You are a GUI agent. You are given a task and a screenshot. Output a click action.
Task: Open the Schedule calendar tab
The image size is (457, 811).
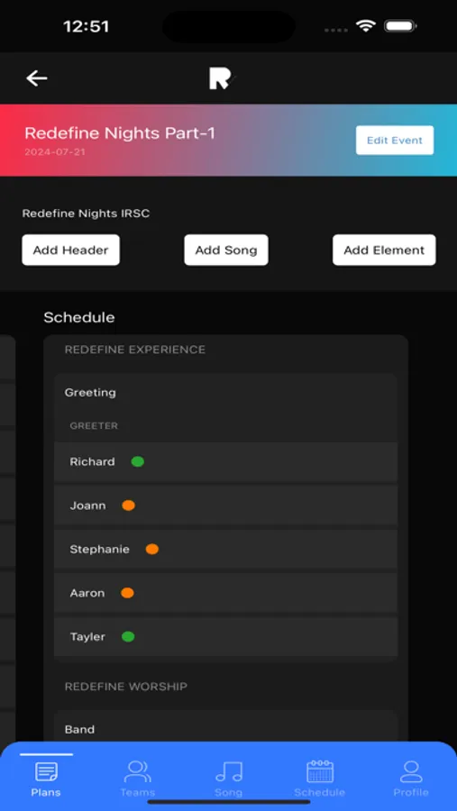tap(319, 779)
